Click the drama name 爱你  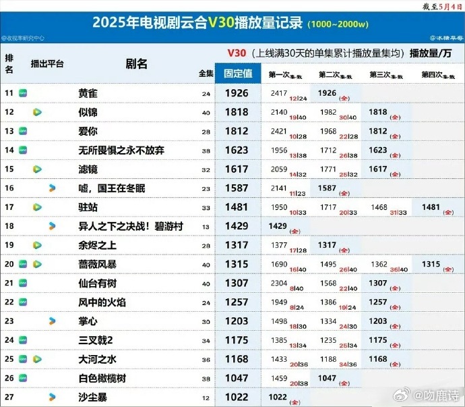(x=88, y=132)
